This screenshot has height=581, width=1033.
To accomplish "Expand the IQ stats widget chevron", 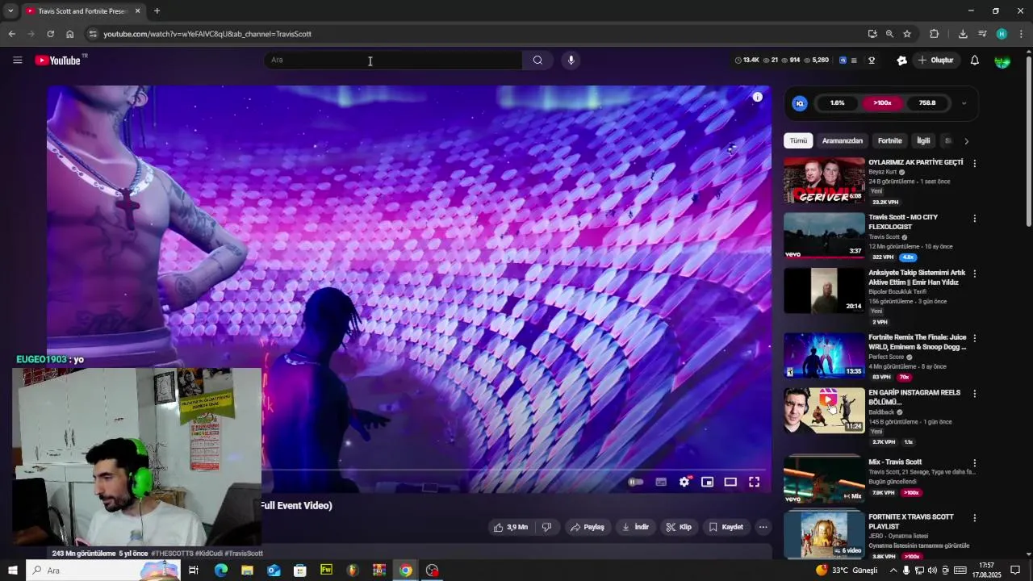I will click(x=964, y=103).
